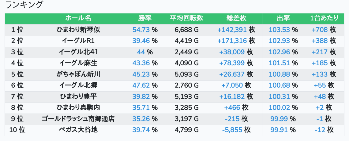Open the ひまわり新琴似 hall entry
The width and height of the screenshot is (349, 141).
click(x=78, y=30)
